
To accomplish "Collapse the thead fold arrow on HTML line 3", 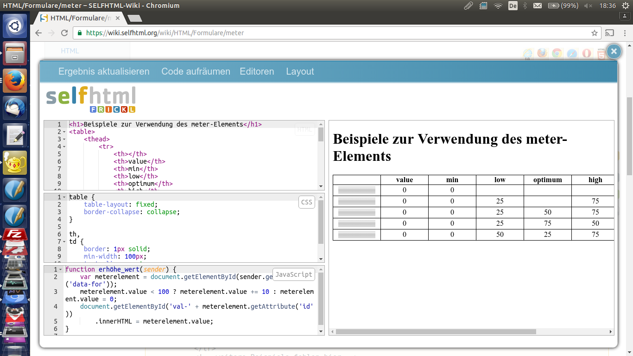I will (x=64, y=140).
